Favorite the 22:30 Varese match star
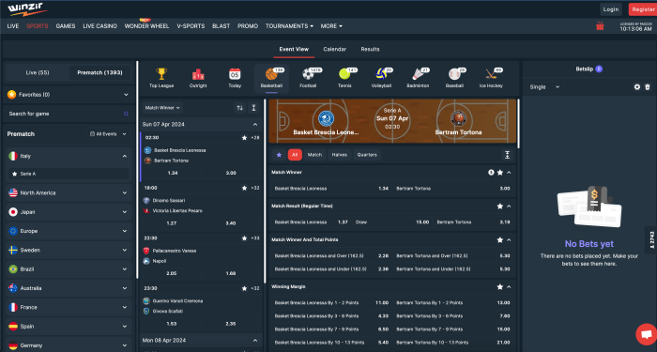 coord(244,238)
